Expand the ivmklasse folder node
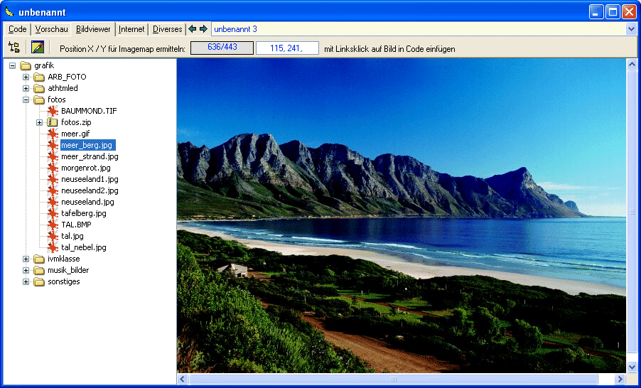 coord(26,259)
